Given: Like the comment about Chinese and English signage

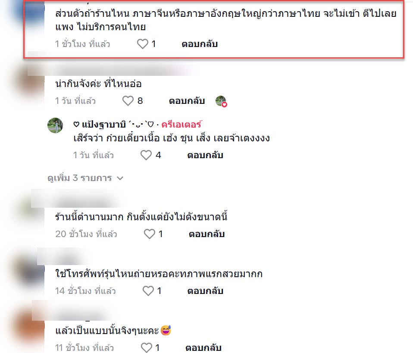Looking at the screenshot, I should (143, 44).
